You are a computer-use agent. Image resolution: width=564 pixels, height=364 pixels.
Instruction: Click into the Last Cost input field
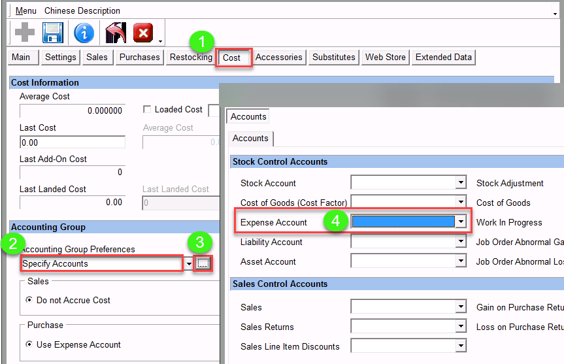(72, 142)
